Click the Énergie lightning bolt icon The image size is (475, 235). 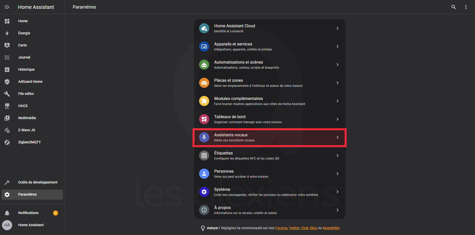[x=7, y=33]
